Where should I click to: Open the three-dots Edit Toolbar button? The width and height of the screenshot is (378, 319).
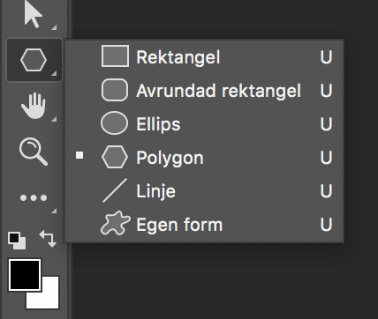34,197
